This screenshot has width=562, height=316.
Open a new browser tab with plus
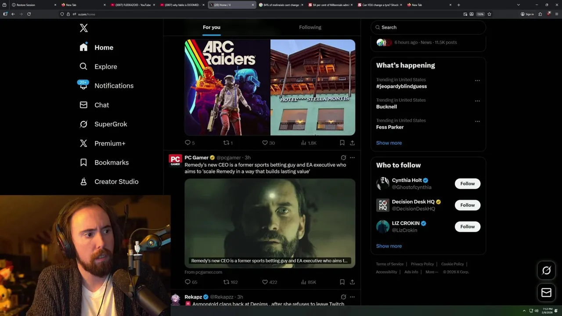point(459,5)
